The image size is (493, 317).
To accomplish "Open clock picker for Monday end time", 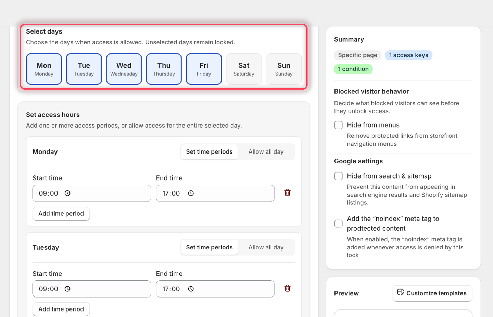I will click(x=191, y=193).
